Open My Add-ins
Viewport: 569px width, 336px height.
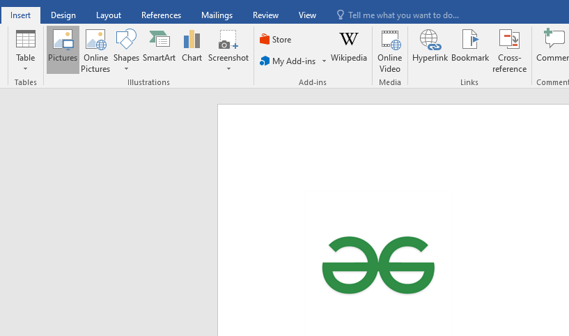pos(288,61)
